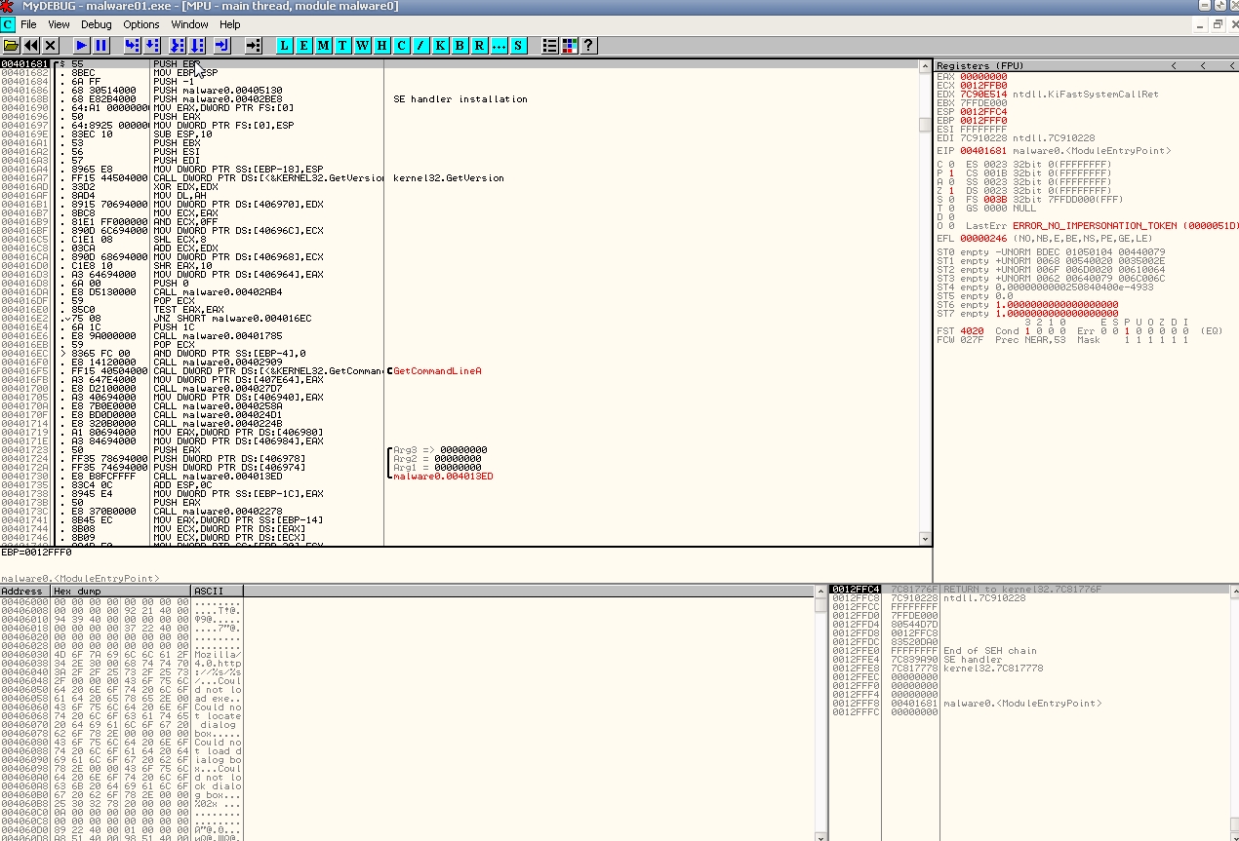Screen dimensions: 1239x841
Task: Open Executable modules with E button
Action: [303, 46]
